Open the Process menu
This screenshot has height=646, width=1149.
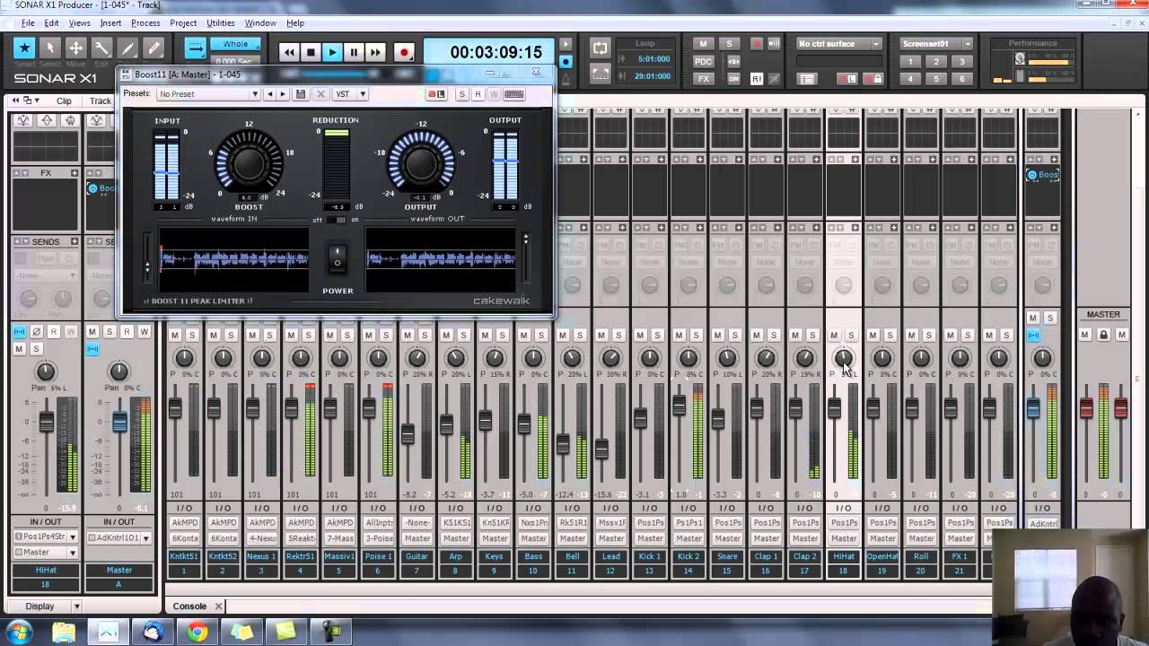tap(145, 22)
